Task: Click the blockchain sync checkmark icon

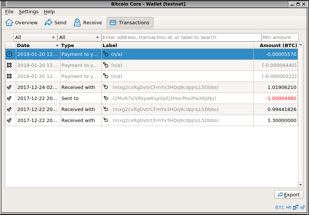Action: click(302, 207)
